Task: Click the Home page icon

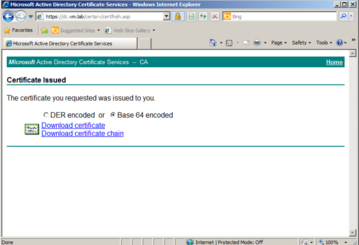Action: coord(213,43)
